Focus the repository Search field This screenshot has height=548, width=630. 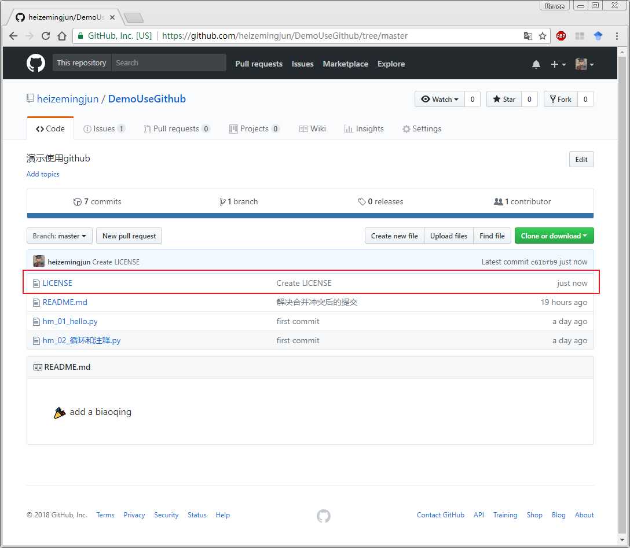coord(169,62)
